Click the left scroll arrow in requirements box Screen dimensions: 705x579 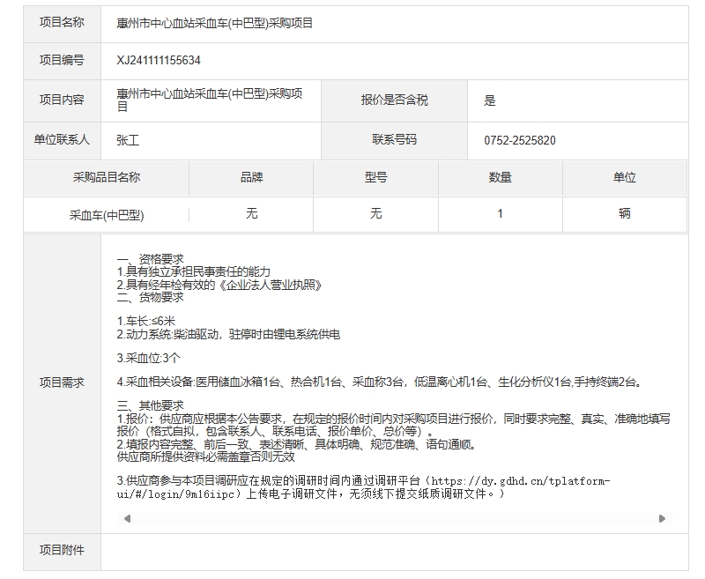(x=127, y=519)
